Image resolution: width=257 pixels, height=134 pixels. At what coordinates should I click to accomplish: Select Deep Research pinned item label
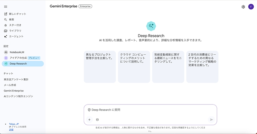(18, 64)
